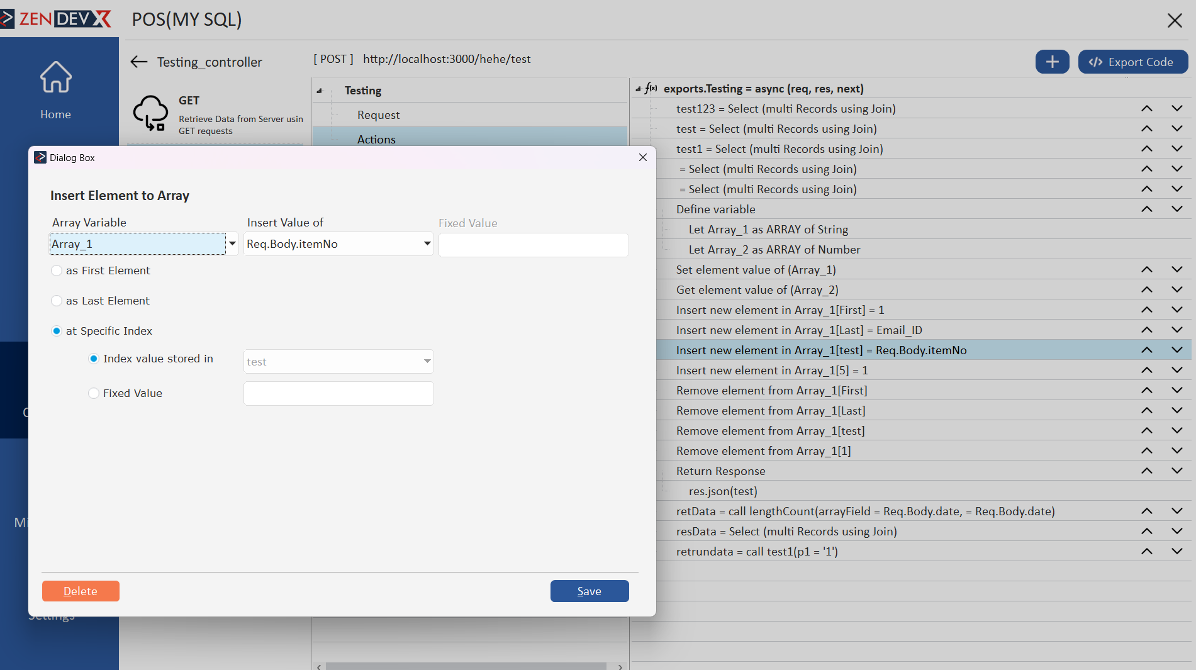Move Define variable row up

pos(1146,209)
